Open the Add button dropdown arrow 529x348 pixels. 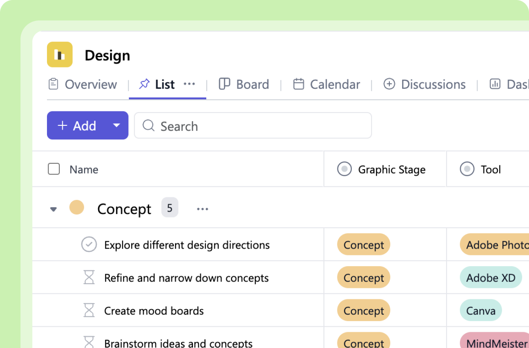[116, 125]
